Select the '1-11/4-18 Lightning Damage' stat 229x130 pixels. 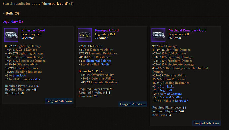coord(172,50)
